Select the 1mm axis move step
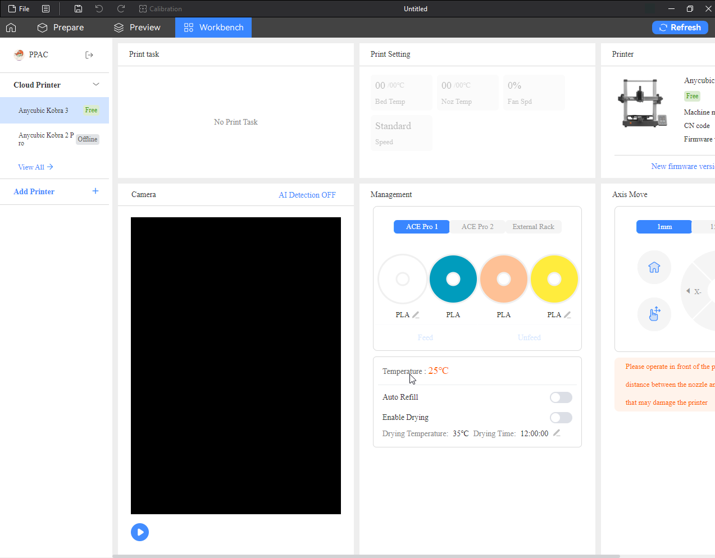The width and height of the screenshot is (715, 558). [x=664, y=227]
